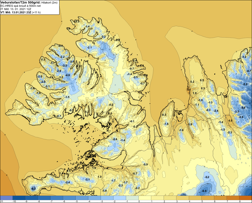Viewport: 252px width, 203px height.
Task: Click the temperature value '5.4' on the map
Action: [189, 90]
